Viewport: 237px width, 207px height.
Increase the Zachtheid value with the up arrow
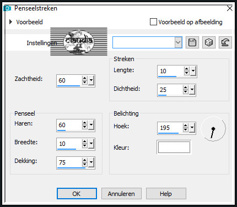(x=84, y=78)
